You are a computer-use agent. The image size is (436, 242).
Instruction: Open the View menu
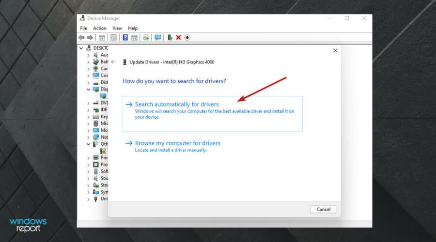(x=117, y=28)
